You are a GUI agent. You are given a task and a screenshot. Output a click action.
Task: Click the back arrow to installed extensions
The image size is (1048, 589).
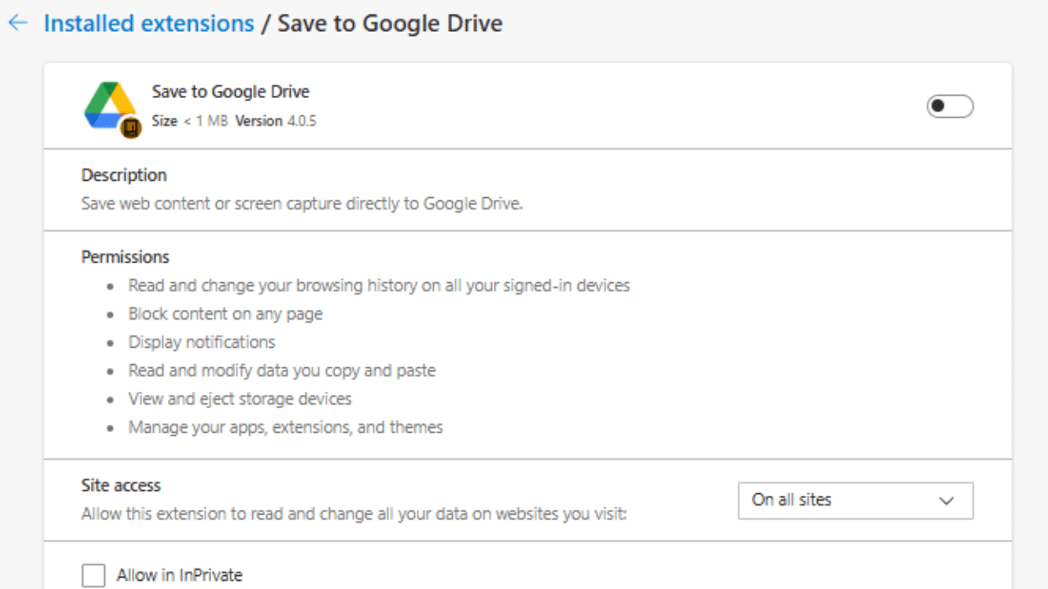point(17,23)
